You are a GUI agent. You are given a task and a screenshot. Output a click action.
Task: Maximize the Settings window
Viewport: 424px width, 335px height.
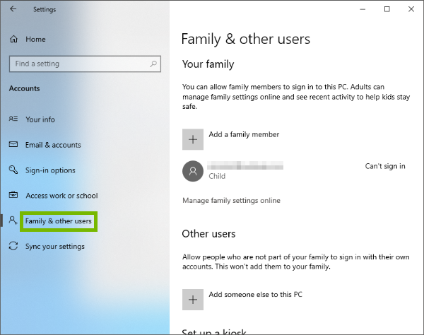pyautogui.click(x=387, y=9)
